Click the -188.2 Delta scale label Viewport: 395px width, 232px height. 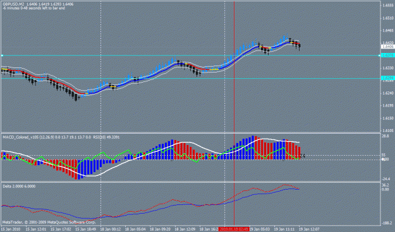coord(387,223)
